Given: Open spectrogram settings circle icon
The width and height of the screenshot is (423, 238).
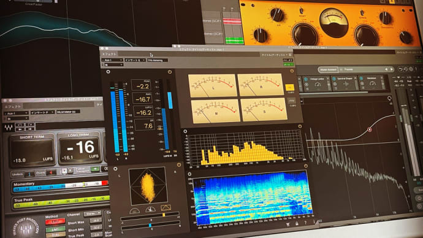Looking at the screenshot, I should [x=189, y=174].
